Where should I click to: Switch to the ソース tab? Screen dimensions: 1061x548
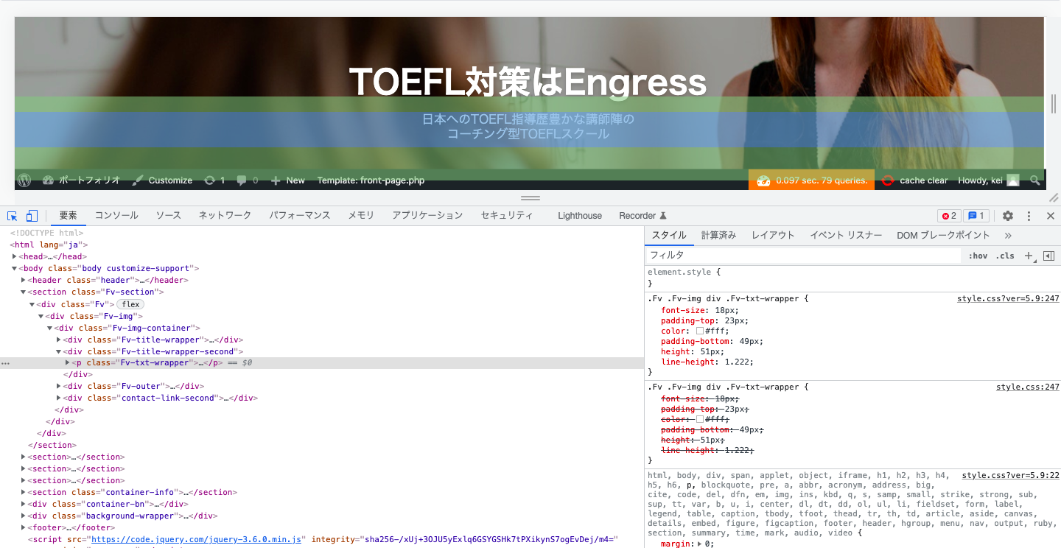pos(168,216)
